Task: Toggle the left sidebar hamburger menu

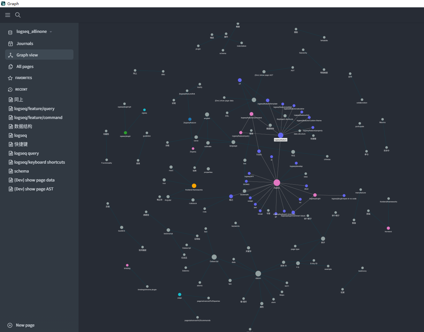Action: [x=8, y=15]
